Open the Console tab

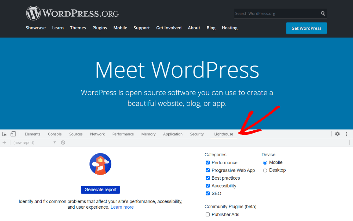click(x=55, y=134)
